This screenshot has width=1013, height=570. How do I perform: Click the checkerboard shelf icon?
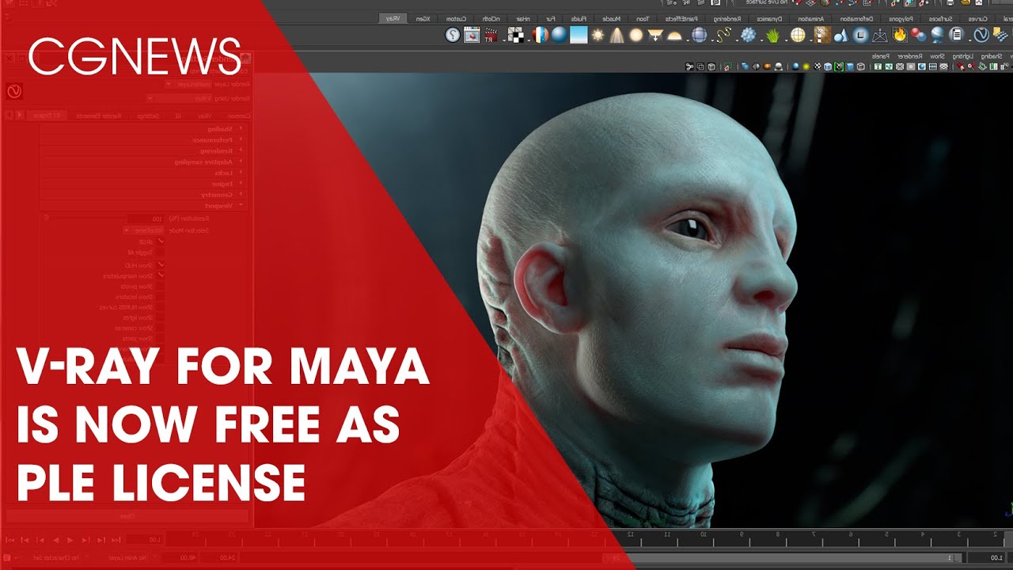514,35
